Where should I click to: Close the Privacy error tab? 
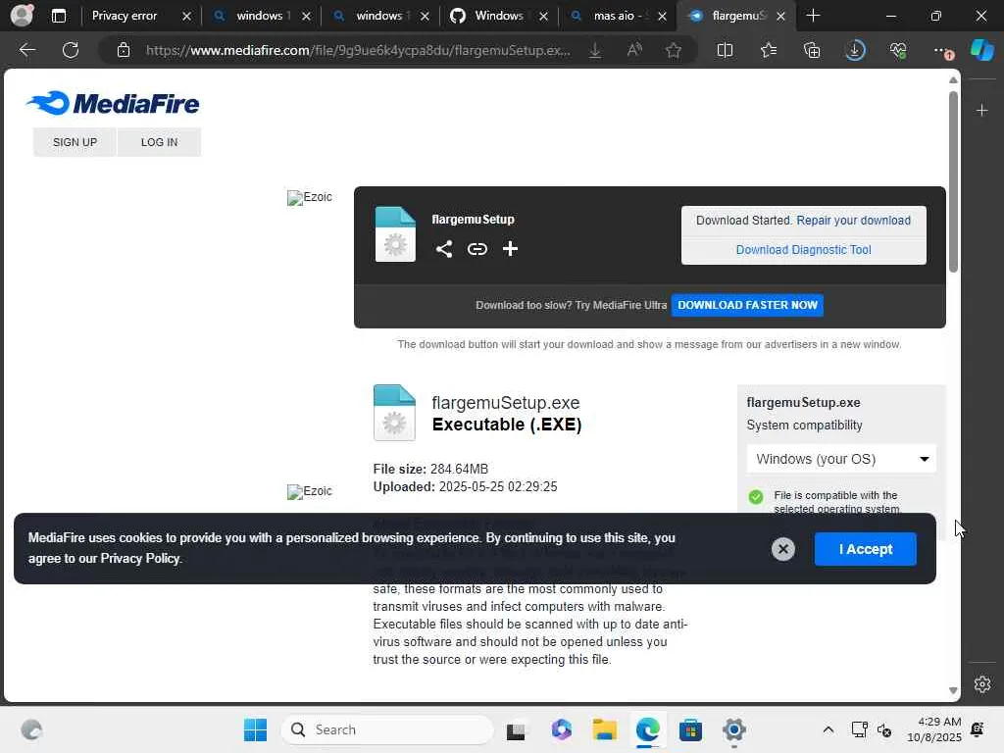[186, 16]
